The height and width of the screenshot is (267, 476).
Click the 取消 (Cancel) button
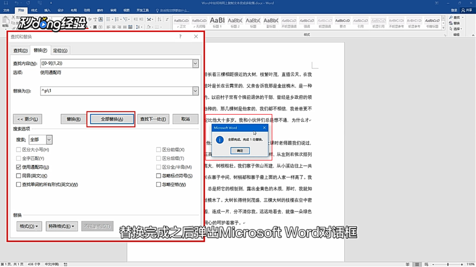[x=186, y=119]
